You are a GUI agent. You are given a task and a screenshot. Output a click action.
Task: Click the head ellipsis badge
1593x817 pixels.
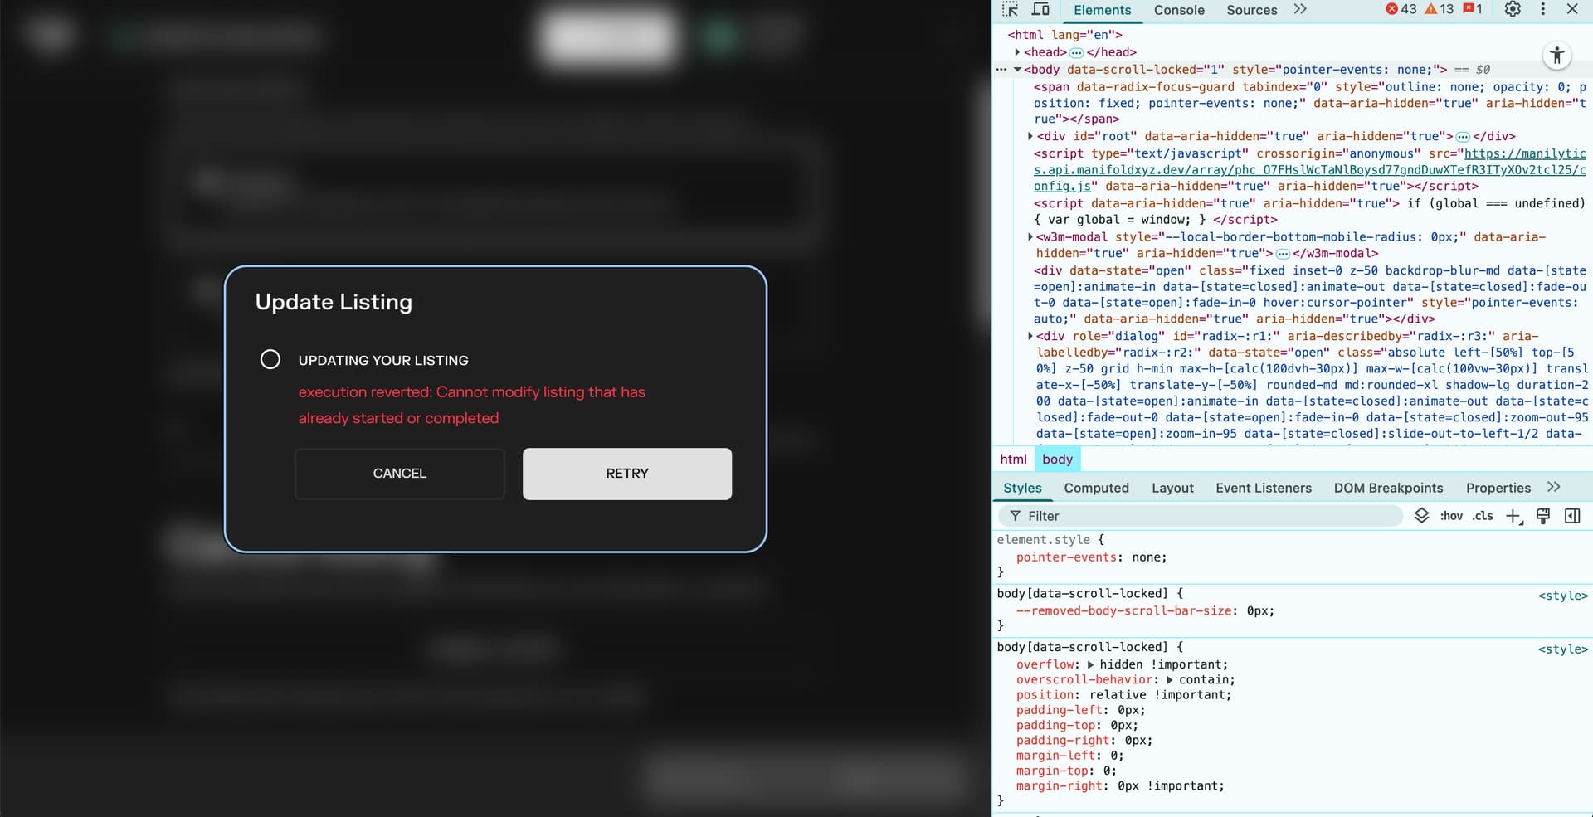[1076, 52]
